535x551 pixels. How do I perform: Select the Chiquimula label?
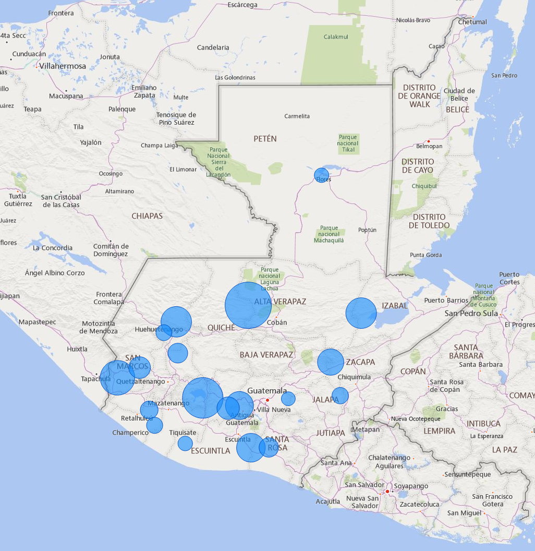[x=354, y=377]
